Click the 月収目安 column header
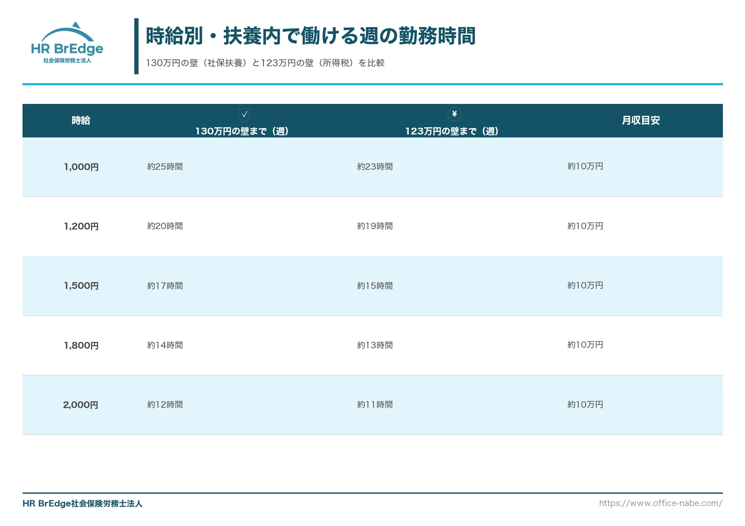745x526 pixels. coord(640,120)
